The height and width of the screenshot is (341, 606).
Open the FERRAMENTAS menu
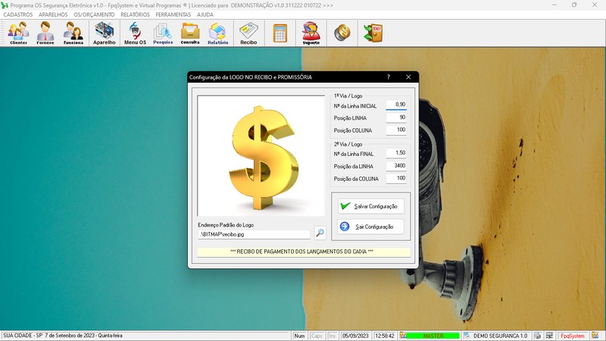tap(173, 14)
